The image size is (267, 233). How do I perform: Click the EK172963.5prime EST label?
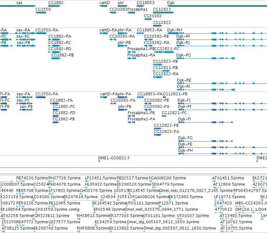[x=186, y=197]
